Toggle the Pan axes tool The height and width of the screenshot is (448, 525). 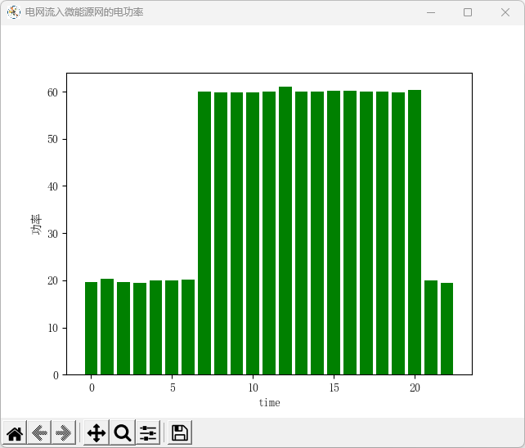coord(96,433)
